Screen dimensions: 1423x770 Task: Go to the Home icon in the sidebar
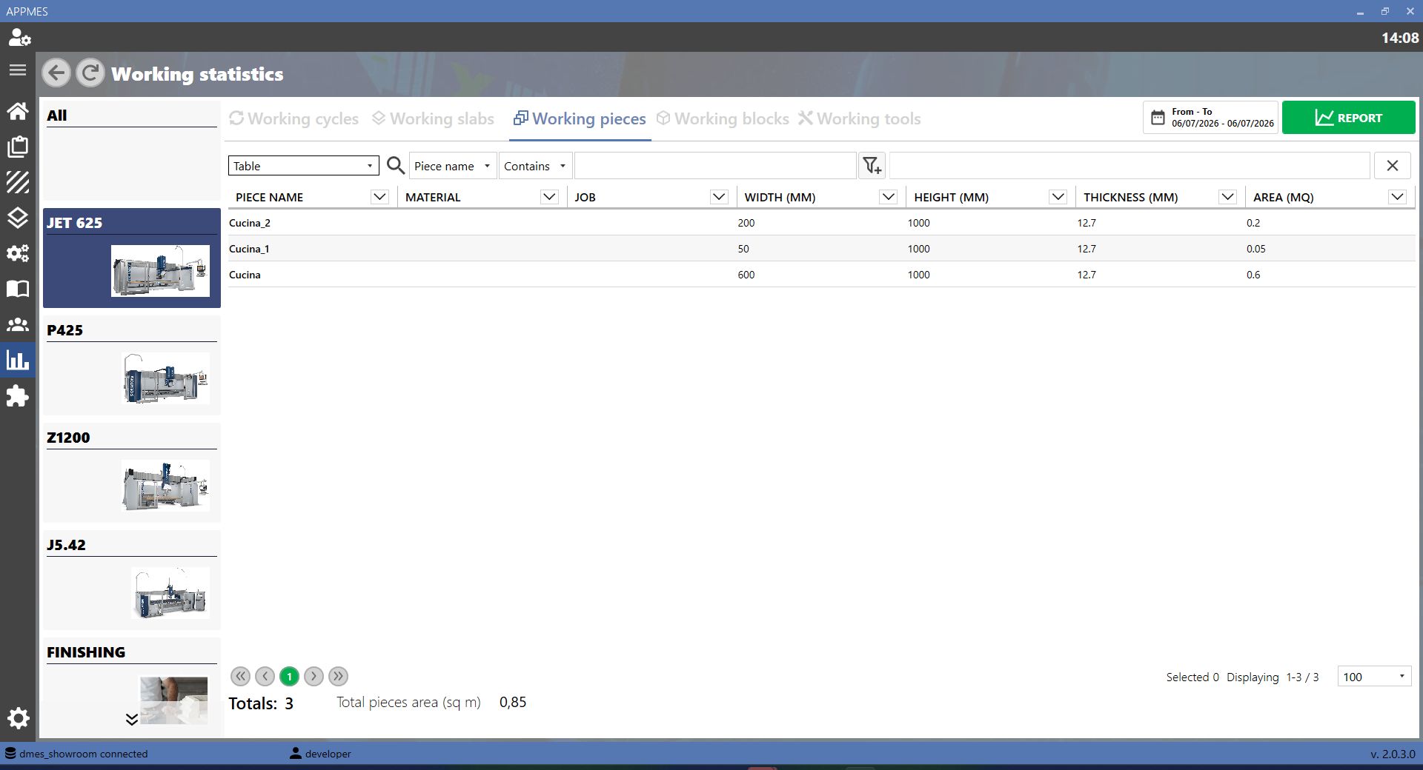(x=18, y=111)
